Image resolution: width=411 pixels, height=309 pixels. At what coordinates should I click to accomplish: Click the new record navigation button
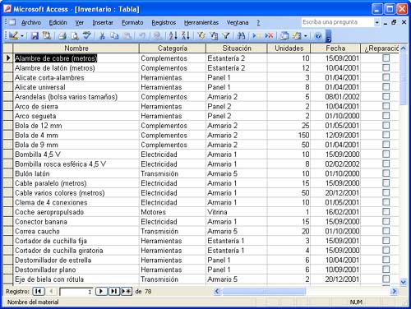(127, 291)
